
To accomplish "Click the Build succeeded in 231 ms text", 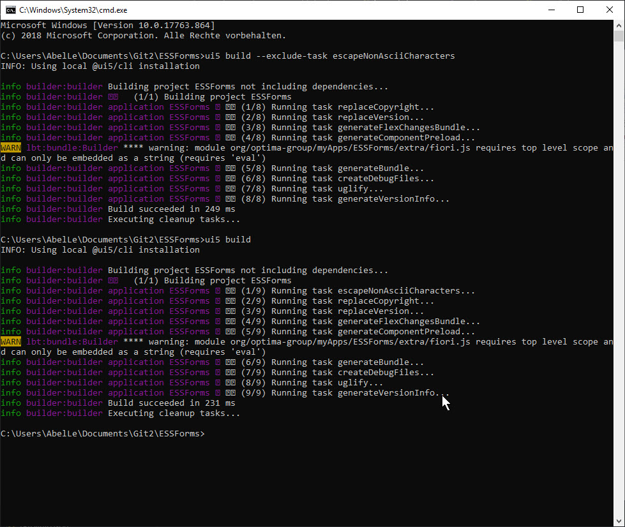I will click(x=172, y=403).
